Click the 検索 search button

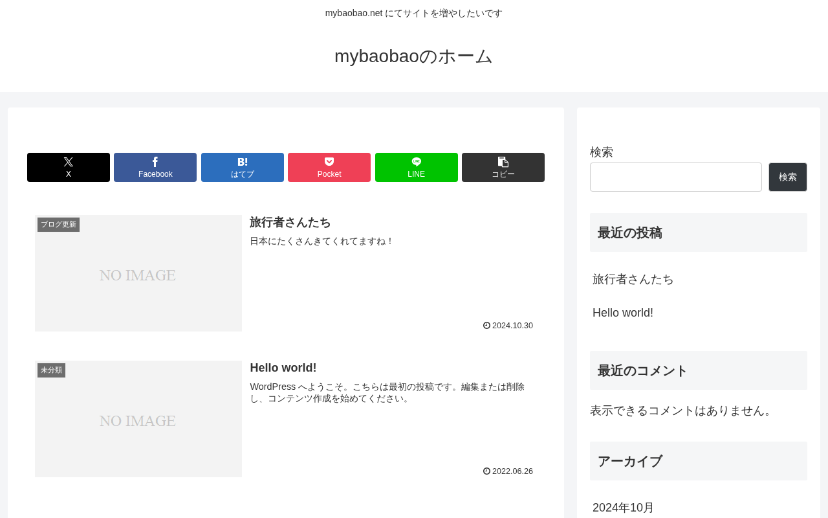click(788, 177)
